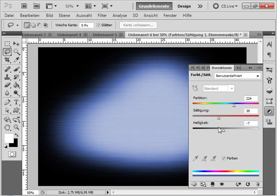Open the Benutzerdefiniert preset dropdown

click(x=237, y=76)
